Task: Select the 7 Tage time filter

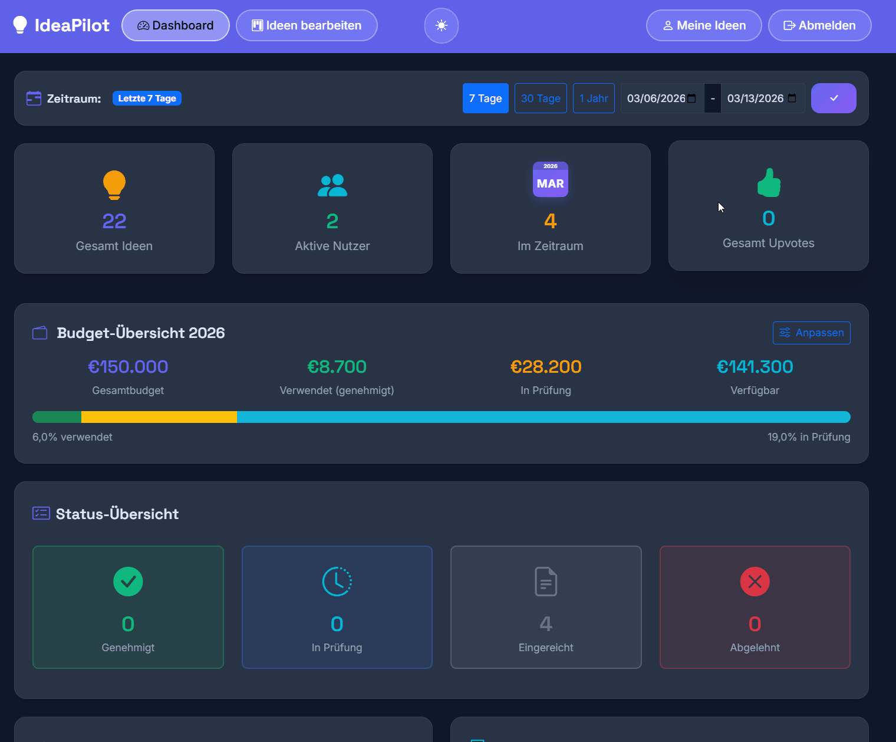Action: pyautogui.click(x=485, y=98)
